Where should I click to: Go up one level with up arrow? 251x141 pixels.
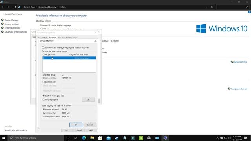[x=15, y=7]
